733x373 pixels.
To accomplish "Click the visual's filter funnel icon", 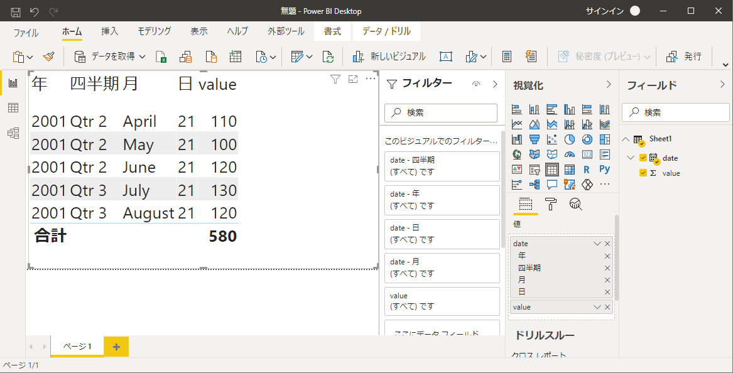I will coord(335,80).
